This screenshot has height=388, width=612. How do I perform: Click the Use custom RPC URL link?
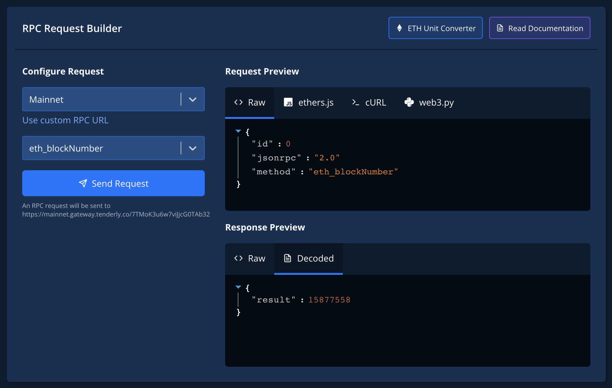[x=65, y=120]
